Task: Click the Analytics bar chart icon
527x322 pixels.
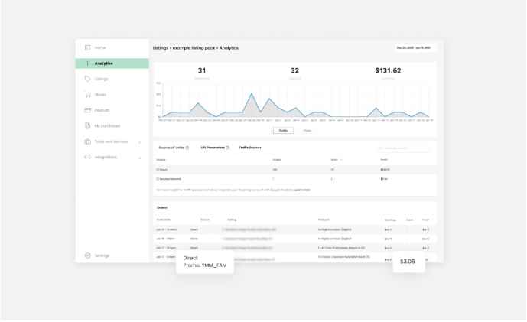Action: (87, 63)
